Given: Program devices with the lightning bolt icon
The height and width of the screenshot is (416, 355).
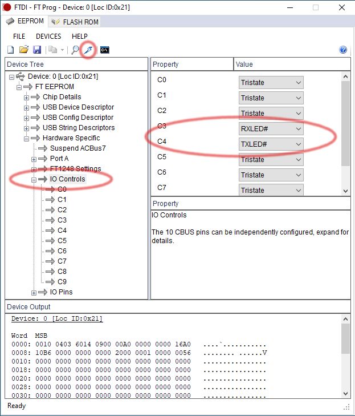Looking at the screenshot, I should pos(88,50).
